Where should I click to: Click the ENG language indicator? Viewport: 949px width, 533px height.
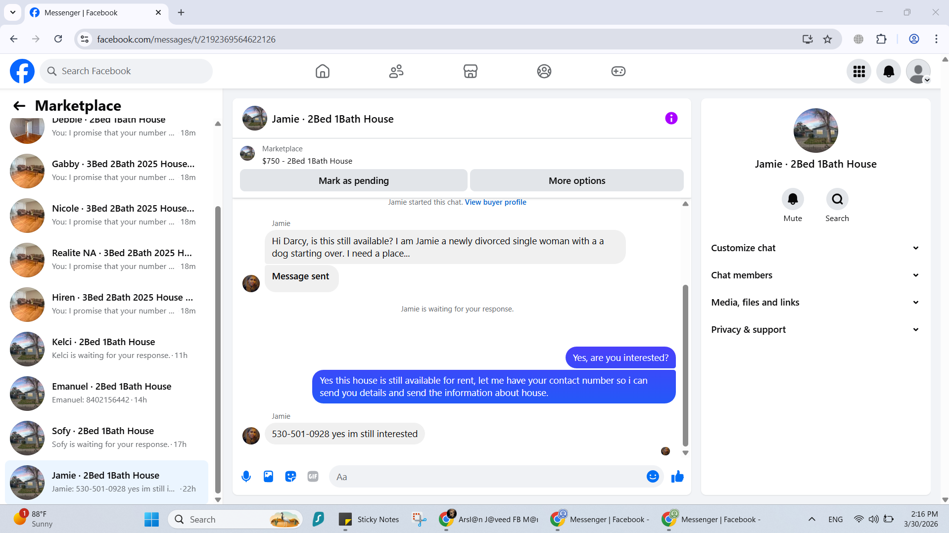[x=835, y=519]
